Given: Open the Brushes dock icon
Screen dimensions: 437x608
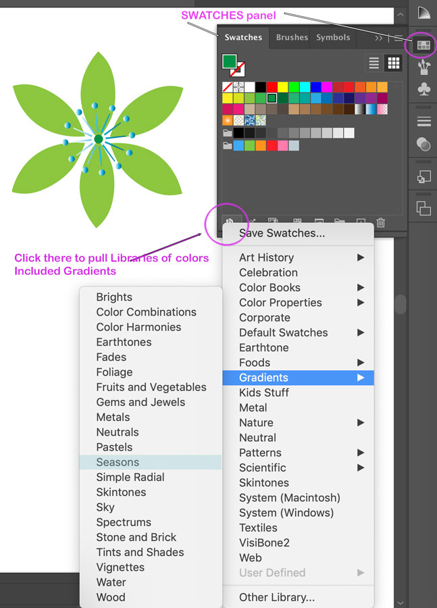Looking at the screenshot, I should coord(423,67).
